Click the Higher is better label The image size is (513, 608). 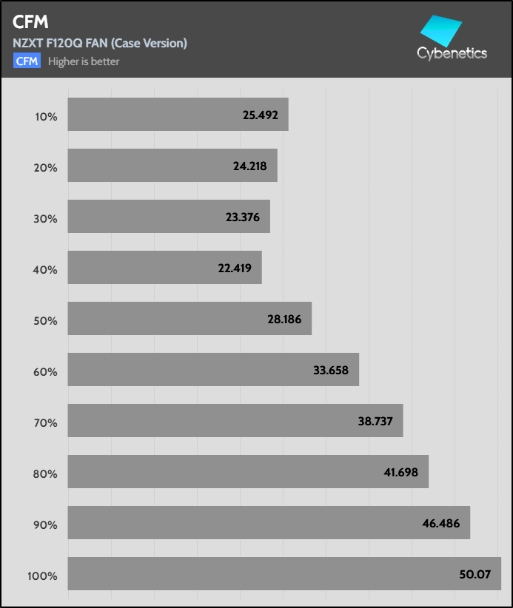coord(84,61)
